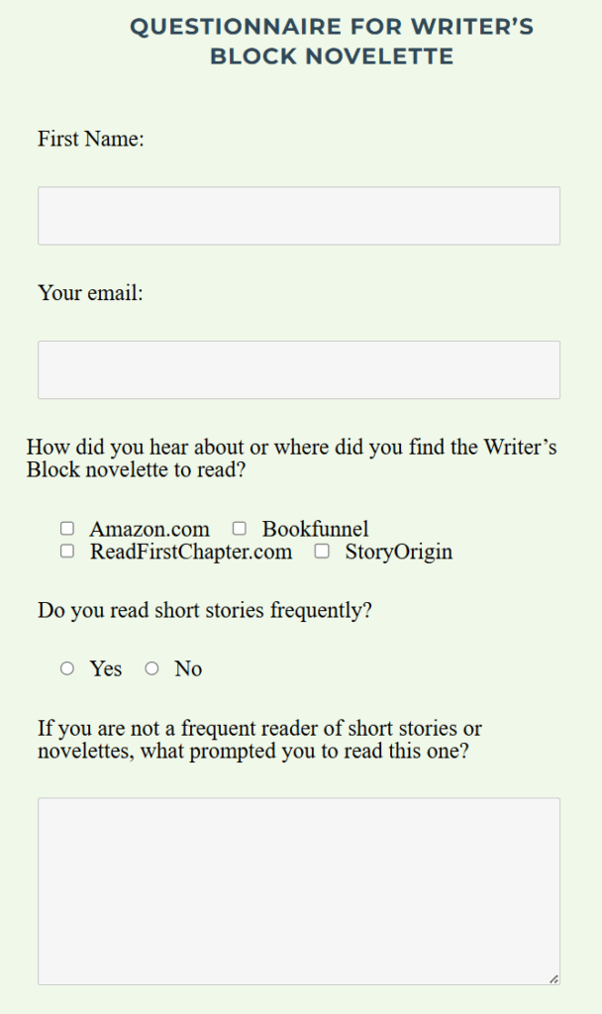602x1014 pixels.
Task: Click the Amazon.com label text
Action: [x=150, y=530]
